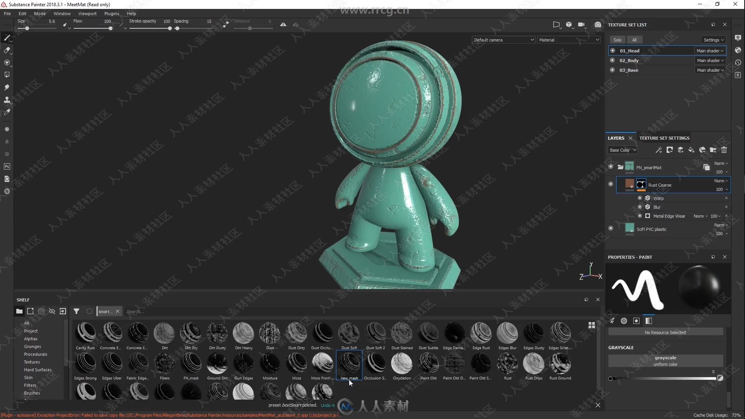Click the shelf import resource icon

click(63, 311)
